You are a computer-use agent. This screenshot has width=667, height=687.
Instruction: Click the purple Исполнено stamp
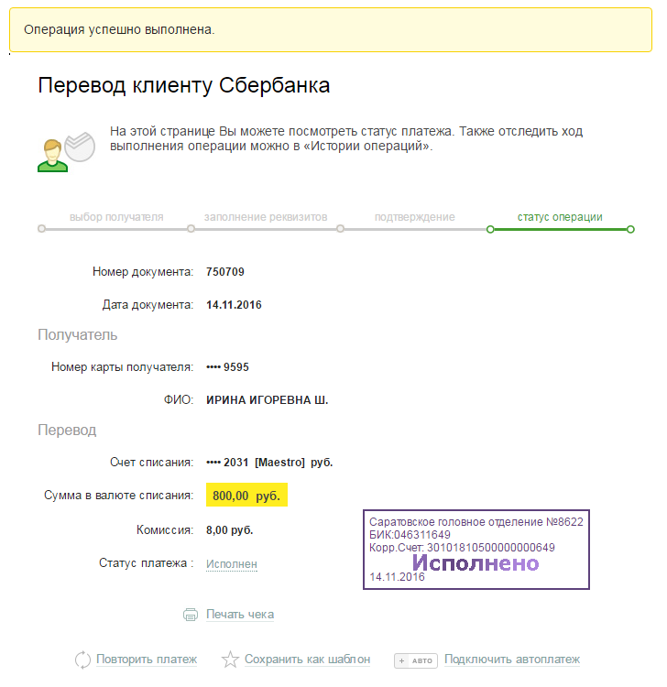[476, 550]
